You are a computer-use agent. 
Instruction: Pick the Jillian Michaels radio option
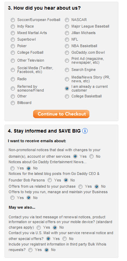click(67, 33)
